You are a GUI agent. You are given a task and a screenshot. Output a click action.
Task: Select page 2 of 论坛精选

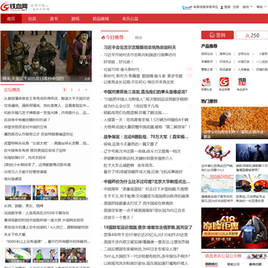coord(71,90)
